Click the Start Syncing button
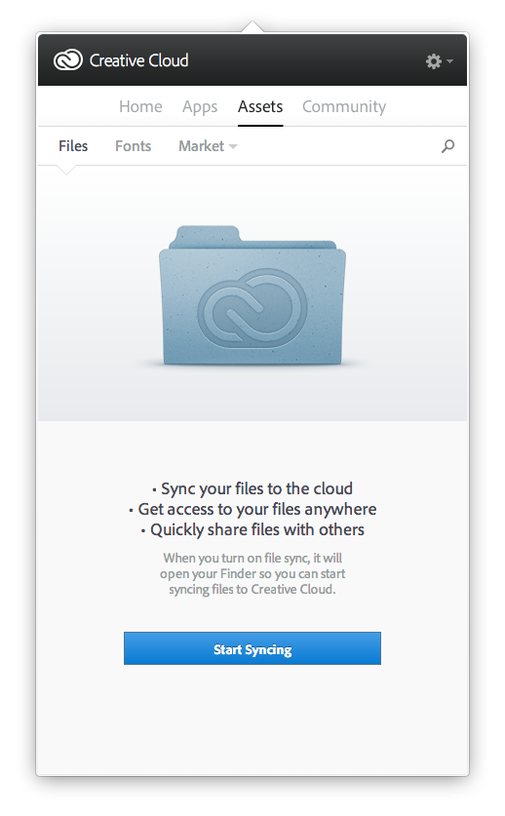This screenshot has height=816, width=505. pyautogui.click(x=252, y=648)
